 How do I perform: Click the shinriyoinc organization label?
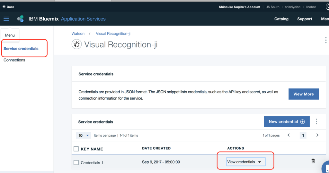click(292, 7)
